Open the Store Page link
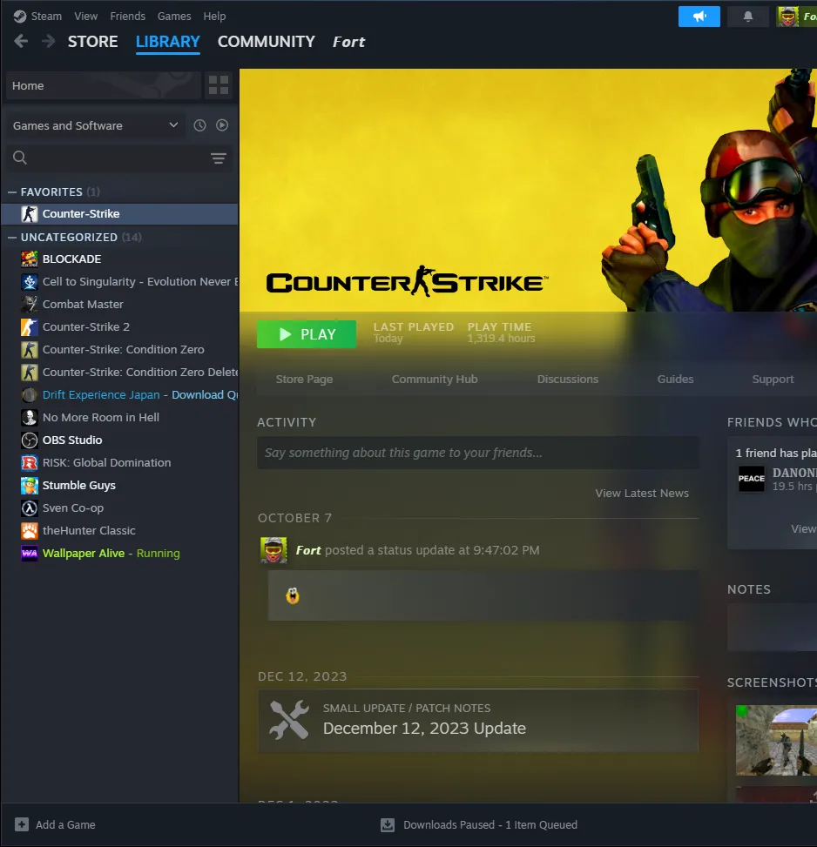This screenshot has height=847, width=817. (x=304, y=380)
